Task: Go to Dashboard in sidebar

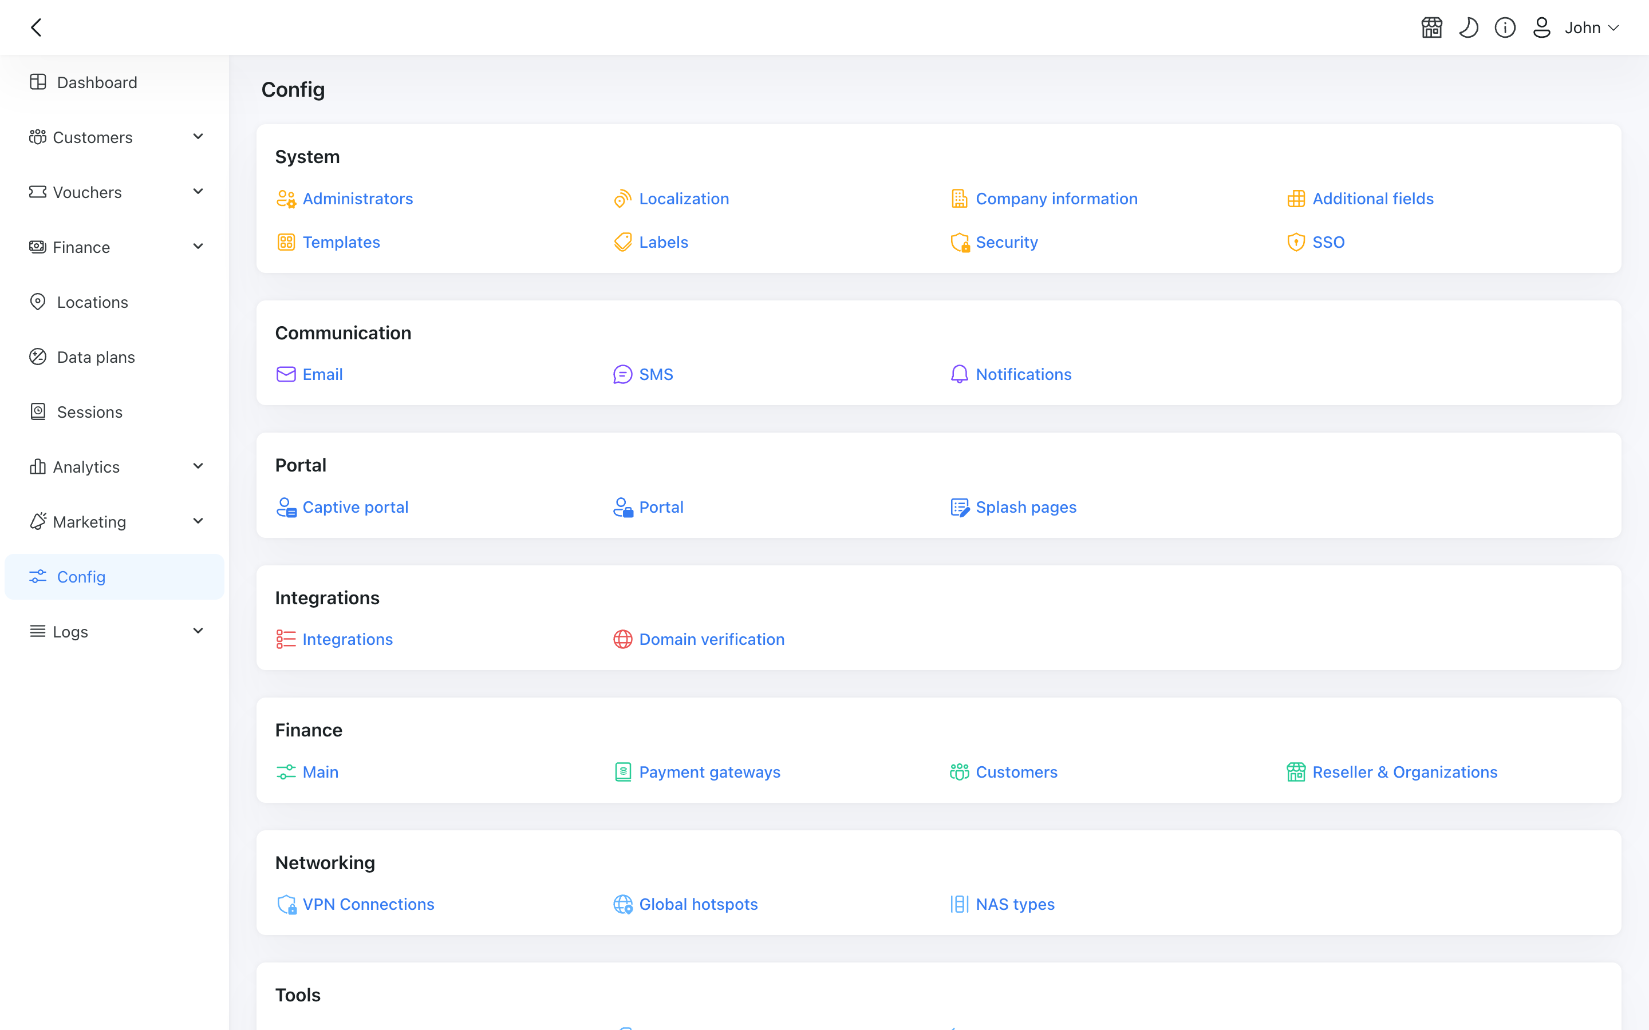Action: coord(115,82)
